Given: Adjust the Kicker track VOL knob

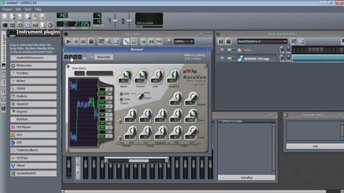Looking at the screenshot, I should (x=282, y=49).
